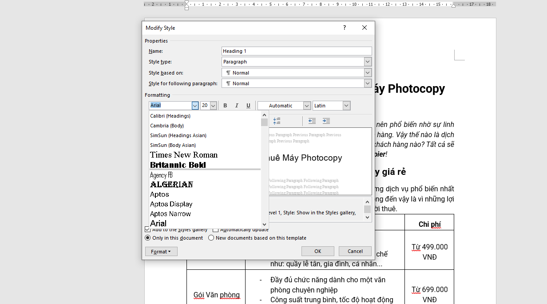The width and height of the screenshot is (547, 304).
Task: Open the Latin script dropdown
Action: point(346,106)
